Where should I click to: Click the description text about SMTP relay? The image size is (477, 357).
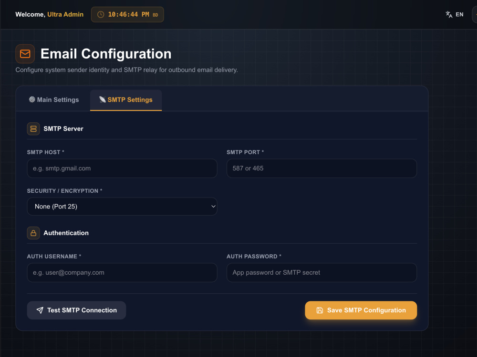pos(126,70)
